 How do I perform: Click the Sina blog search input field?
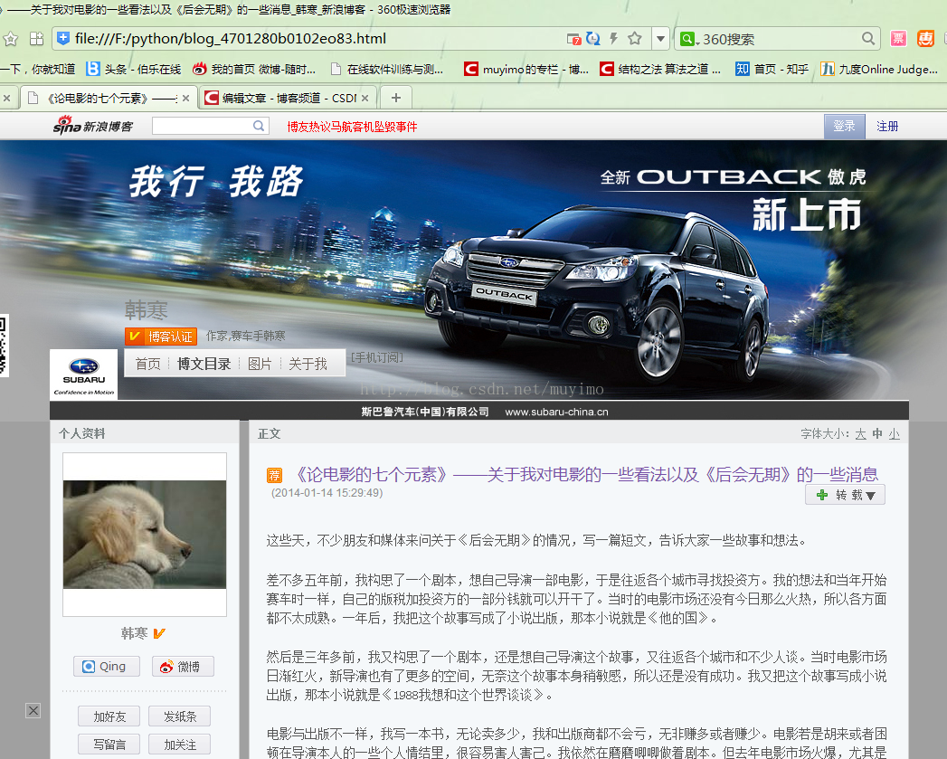coord(202,126)
